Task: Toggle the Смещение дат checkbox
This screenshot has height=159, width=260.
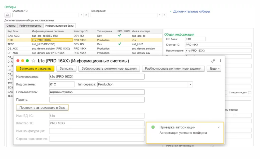Action: point(250,93)
